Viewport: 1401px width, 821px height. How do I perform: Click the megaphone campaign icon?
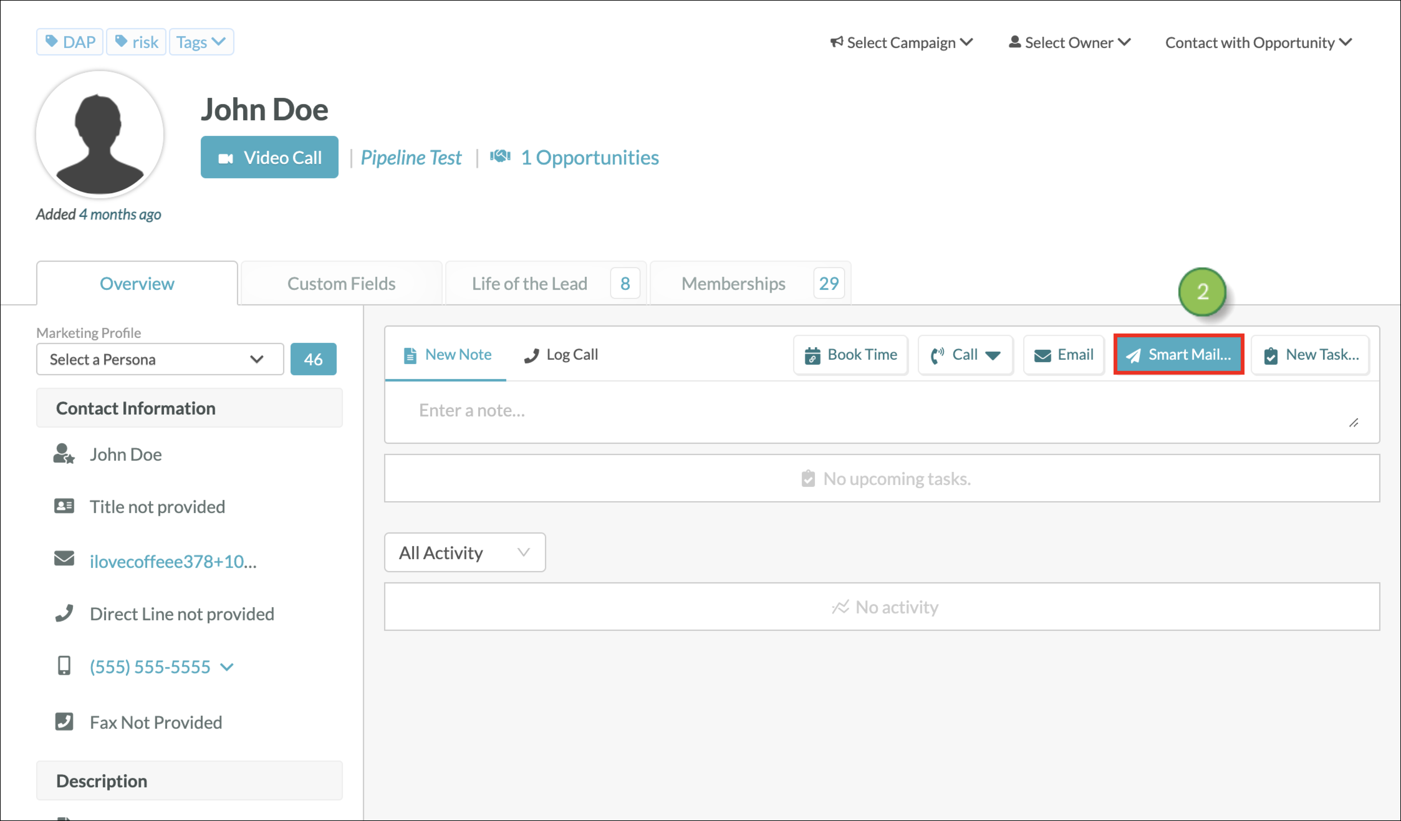(836, 42)
